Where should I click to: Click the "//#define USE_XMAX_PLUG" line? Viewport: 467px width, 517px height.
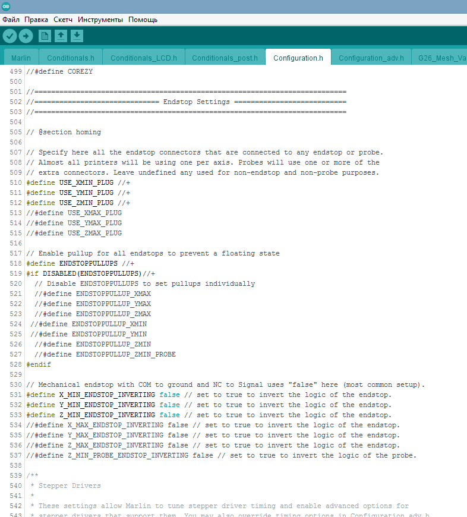click(x=74, y=213)
